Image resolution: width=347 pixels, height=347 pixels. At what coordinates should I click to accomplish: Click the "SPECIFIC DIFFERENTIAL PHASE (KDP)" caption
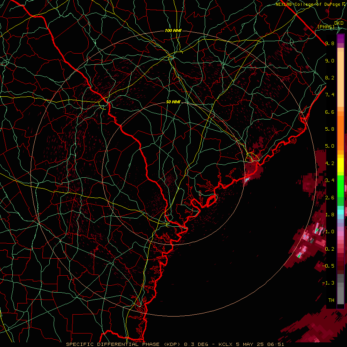(x=124, y=344)
